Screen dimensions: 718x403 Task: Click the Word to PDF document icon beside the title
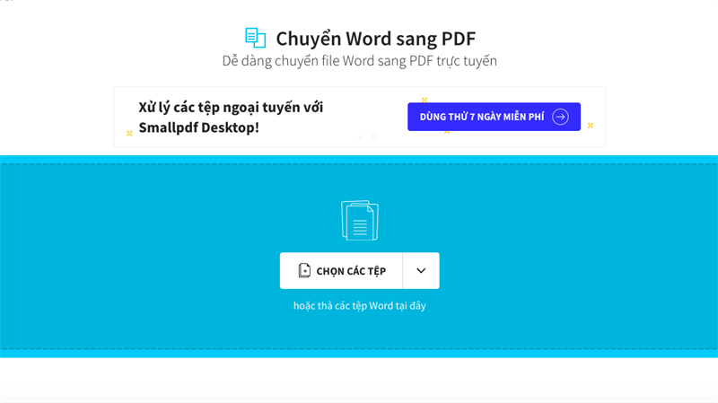click(256, 38)
